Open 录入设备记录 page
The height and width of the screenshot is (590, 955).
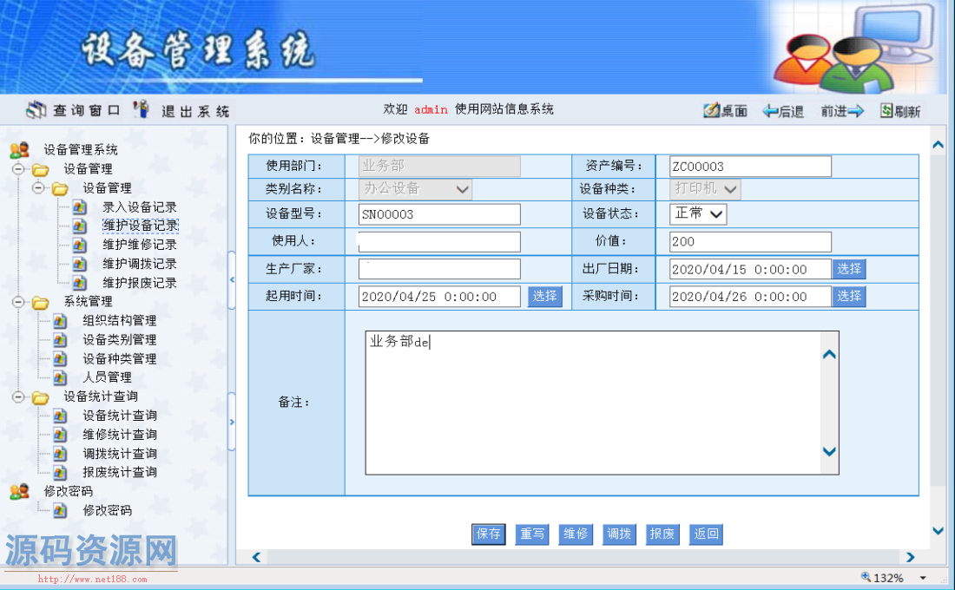(x=140, y=207)
